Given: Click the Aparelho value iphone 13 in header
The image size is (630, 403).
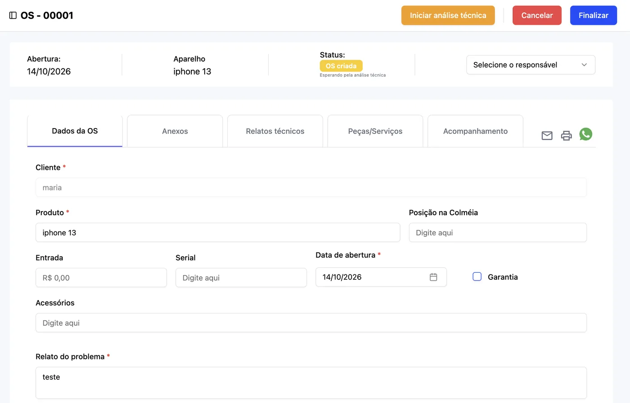Looking at the screenshot, I should (x=192, y=71).
